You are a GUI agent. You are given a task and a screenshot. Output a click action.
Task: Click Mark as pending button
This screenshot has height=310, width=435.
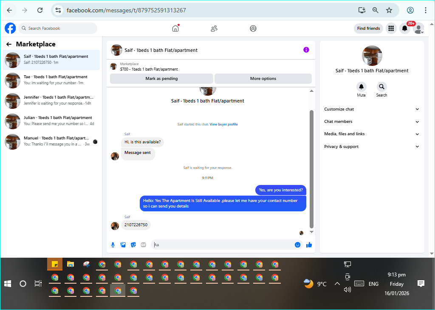tap(161, 79)
